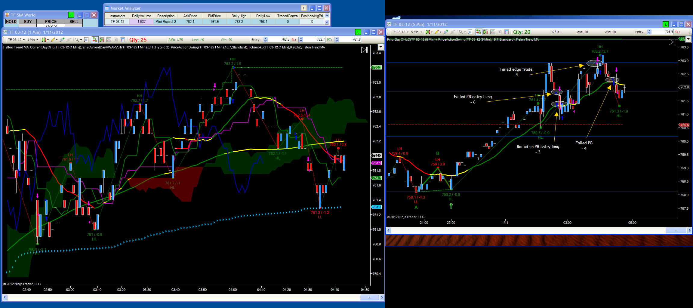Click the AskPrice column header
693x308 pixels.
(x=190, y=16)
